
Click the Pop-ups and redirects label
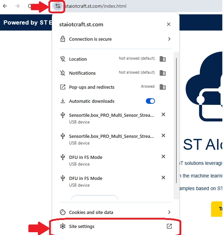pos(92,87)
